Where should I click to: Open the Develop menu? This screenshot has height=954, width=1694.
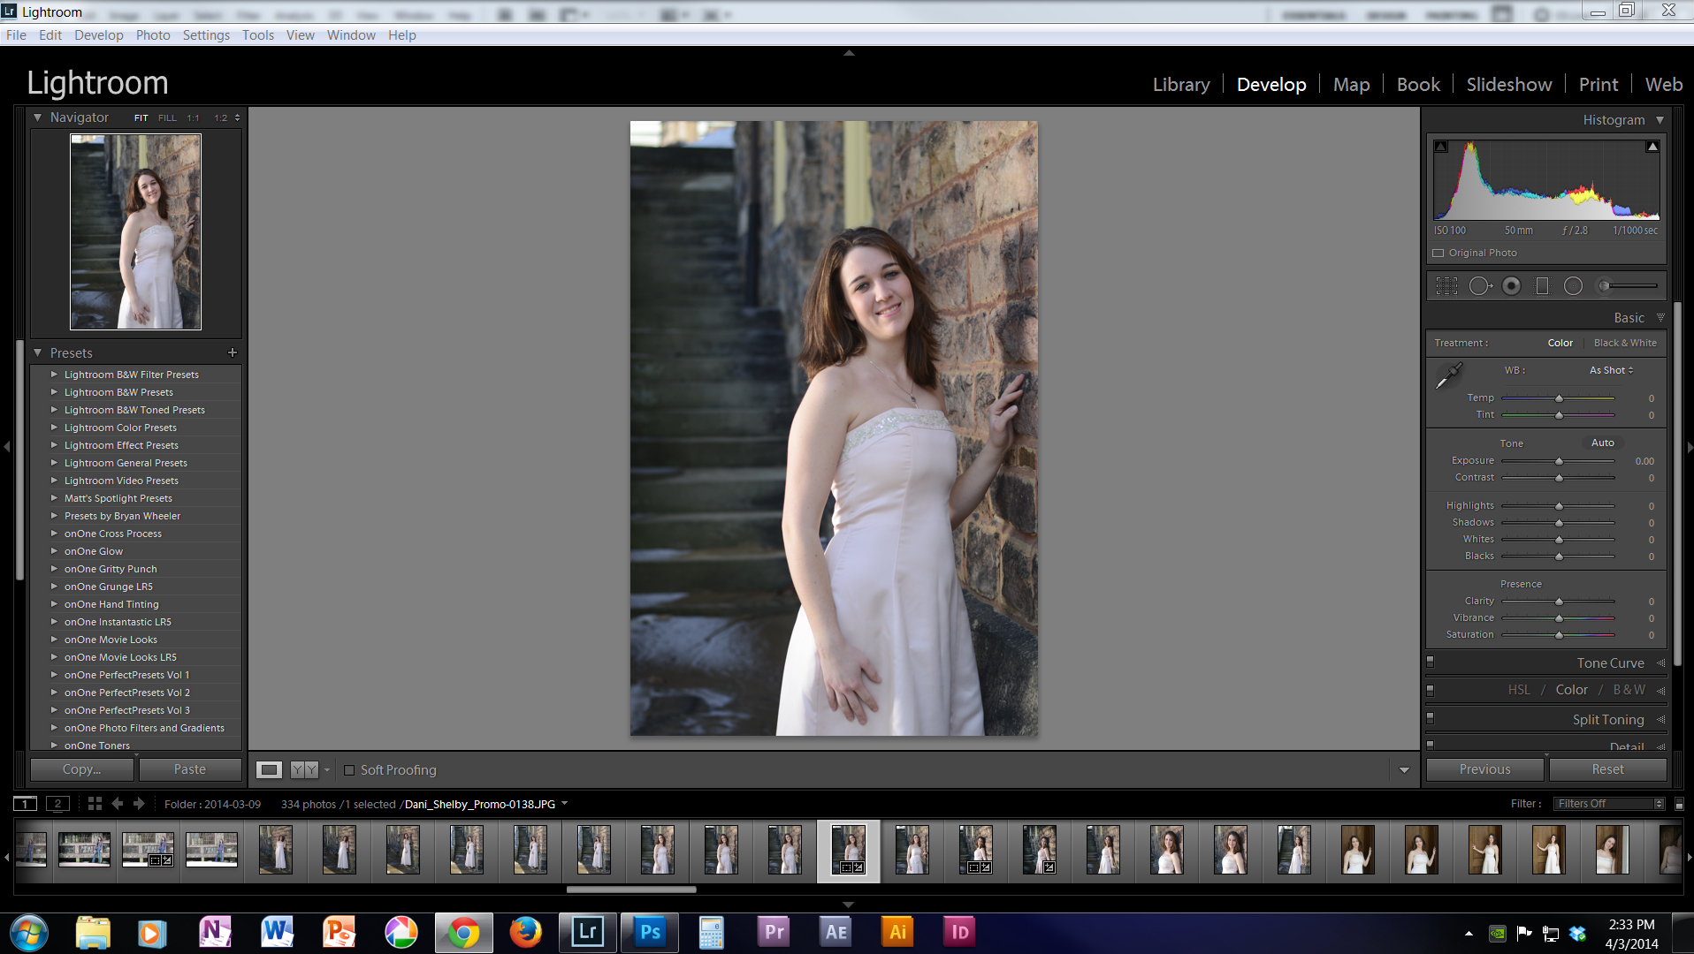click(x=98, y=35)
